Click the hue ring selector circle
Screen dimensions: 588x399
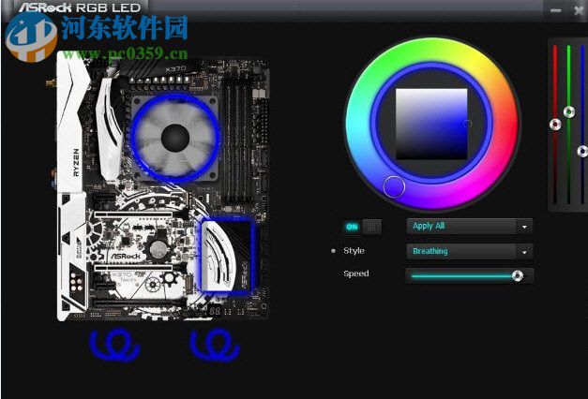pos(394,186)
